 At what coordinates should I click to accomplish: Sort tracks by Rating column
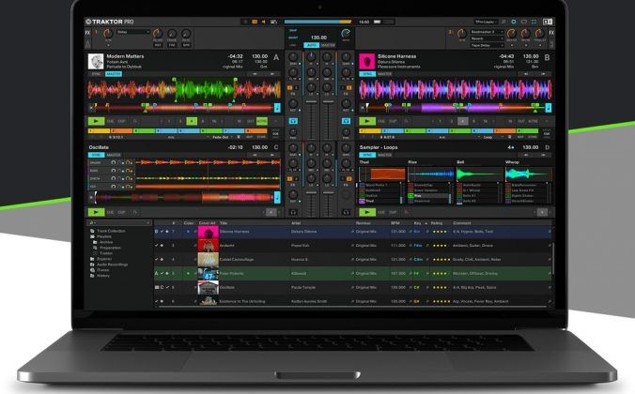(x=437, y=223)
